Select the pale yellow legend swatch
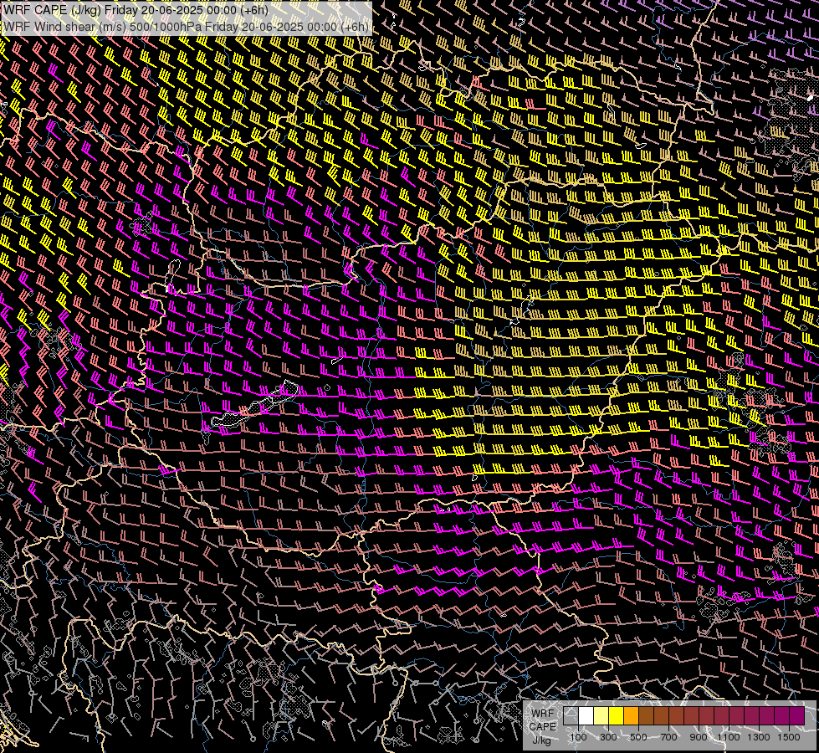 (601, 715)
